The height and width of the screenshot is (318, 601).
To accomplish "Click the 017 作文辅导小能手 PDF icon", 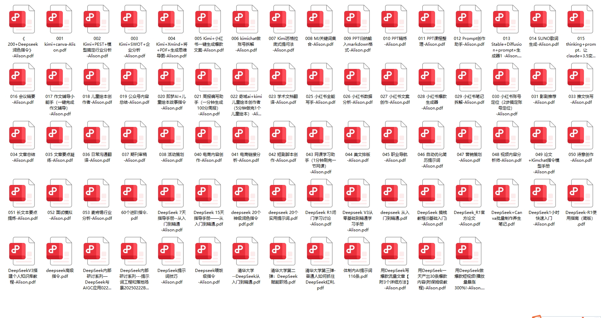I will [x=59, y=77].
